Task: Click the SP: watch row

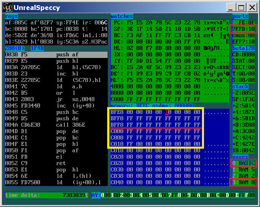Action: coord(170,29)
